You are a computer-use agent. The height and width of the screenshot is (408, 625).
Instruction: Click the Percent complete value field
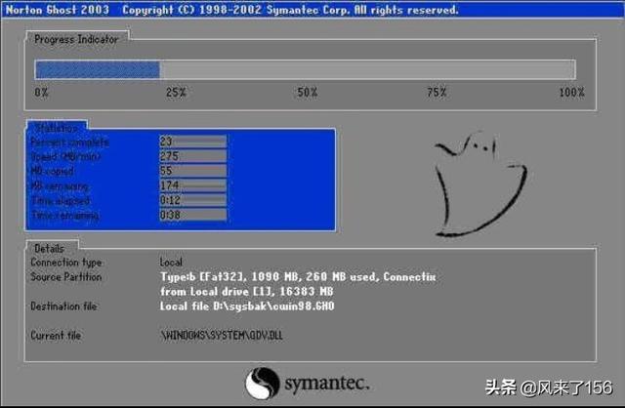point(192,141)
